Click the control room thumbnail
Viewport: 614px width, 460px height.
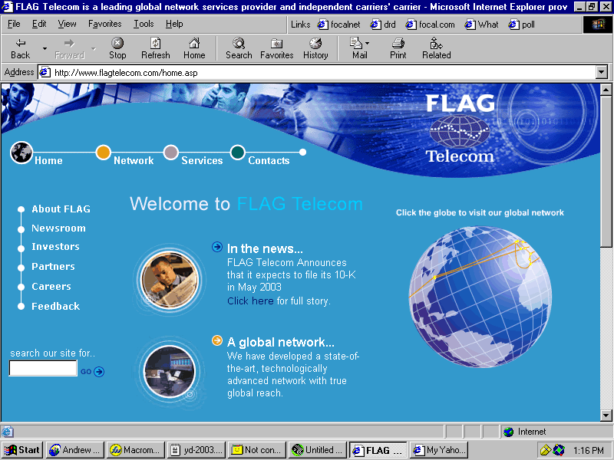click(170, 372)
